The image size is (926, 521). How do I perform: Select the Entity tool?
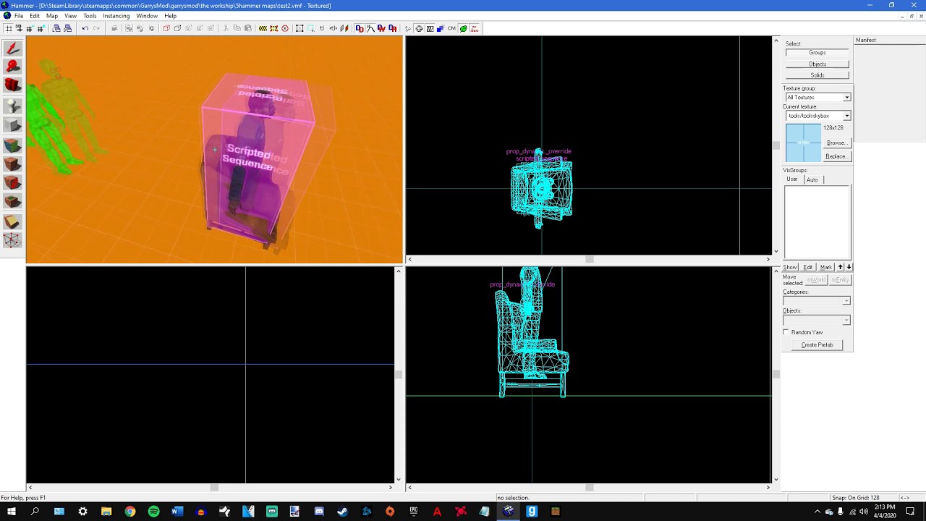(12, 106)
